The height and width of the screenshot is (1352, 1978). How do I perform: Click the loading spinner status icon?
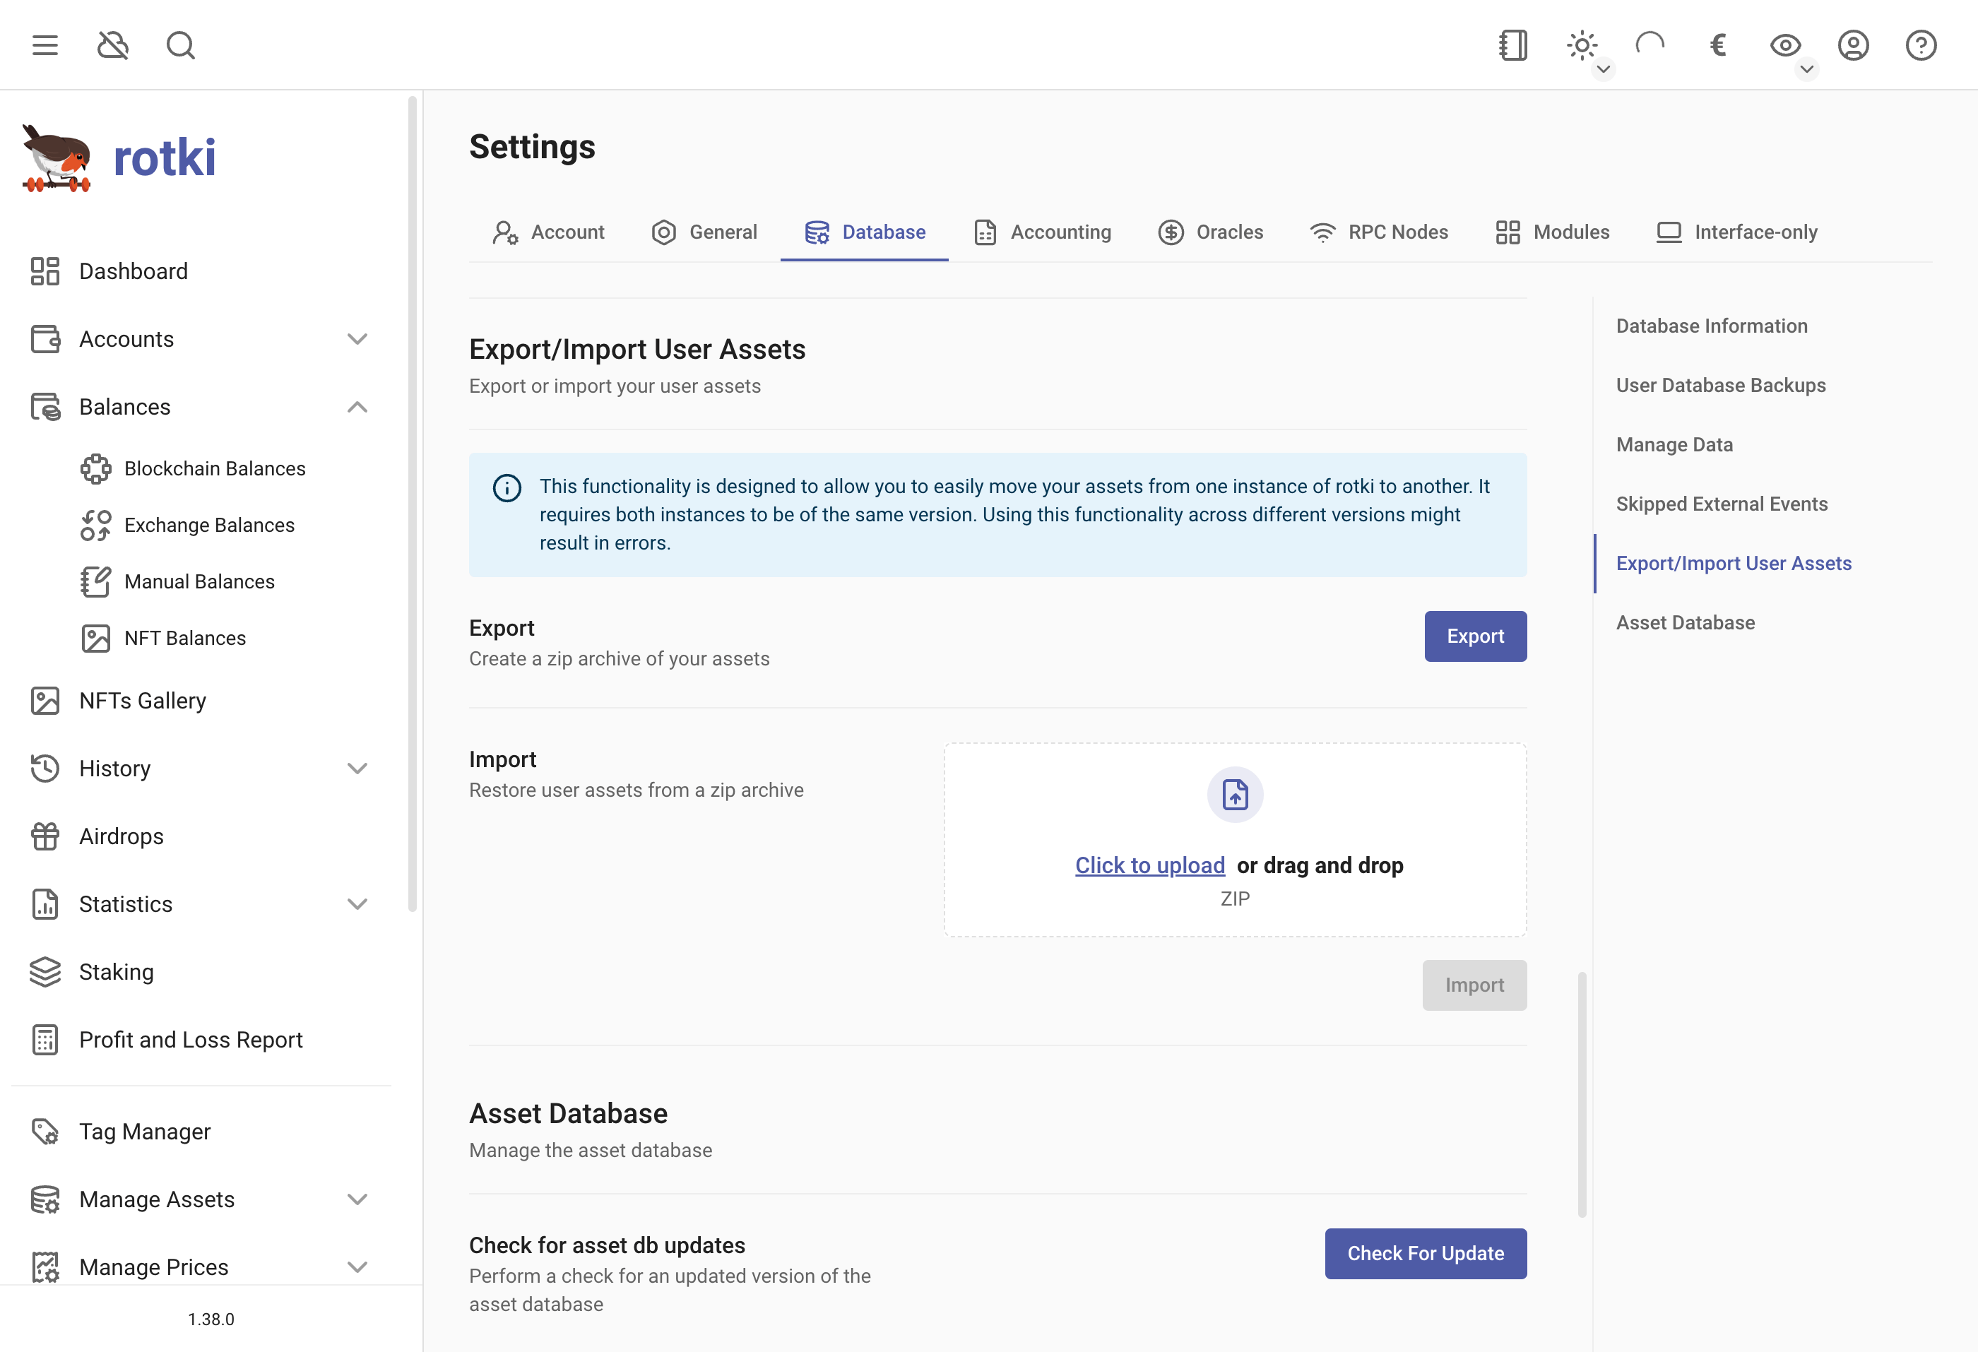(x=1650, y=45)
